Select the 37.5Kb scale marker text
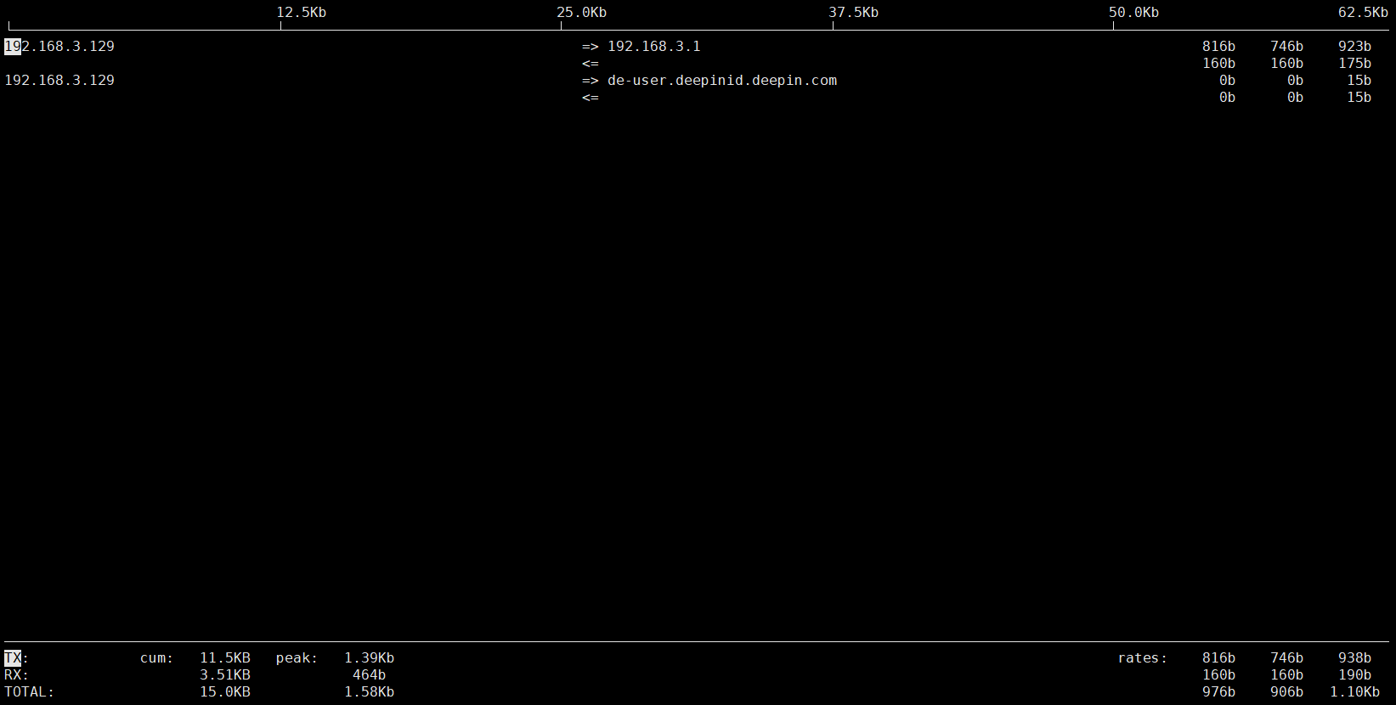1396x705 pixels. click(x=854, y=12)
